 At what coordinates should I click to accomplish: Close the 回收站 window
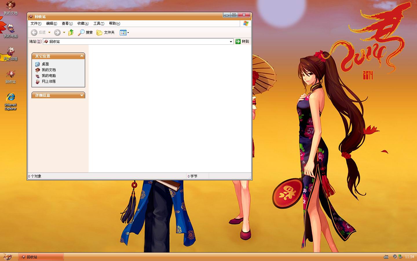point(244,15)
